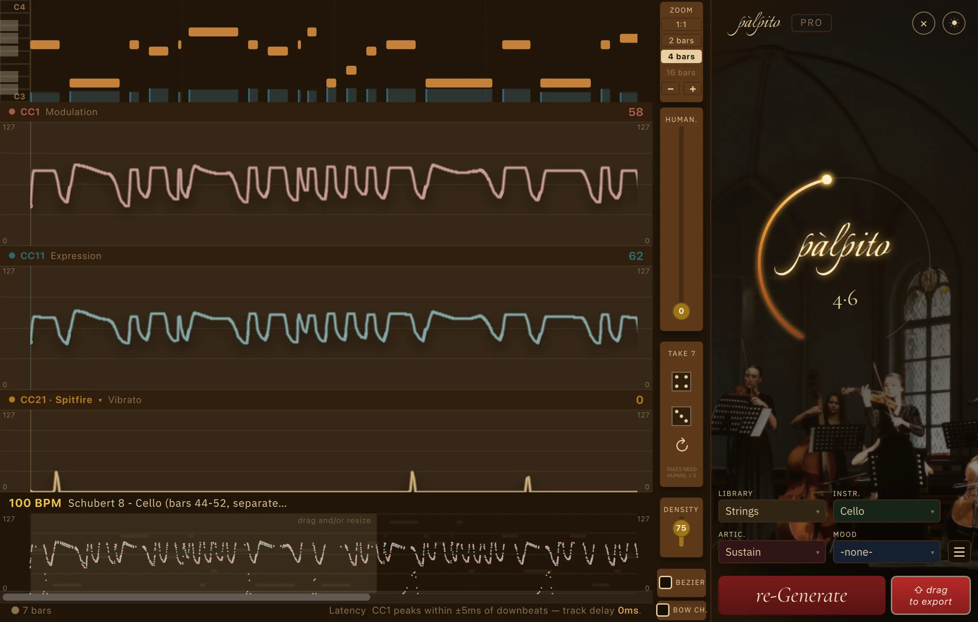Image resolution: width=978 pixels, height=622 pixels.
Task: Click the C3 piano key label
Action: pos(19,96)
